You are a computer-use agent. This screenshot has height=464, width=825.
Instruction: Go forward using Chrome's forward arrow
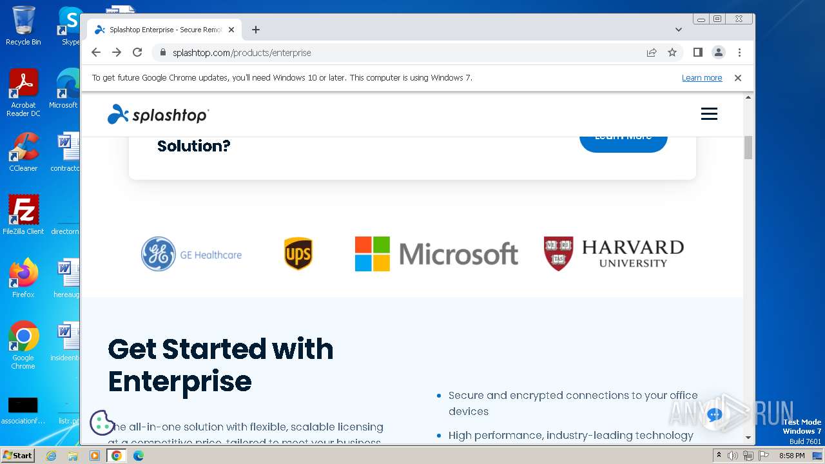(117, 52)
